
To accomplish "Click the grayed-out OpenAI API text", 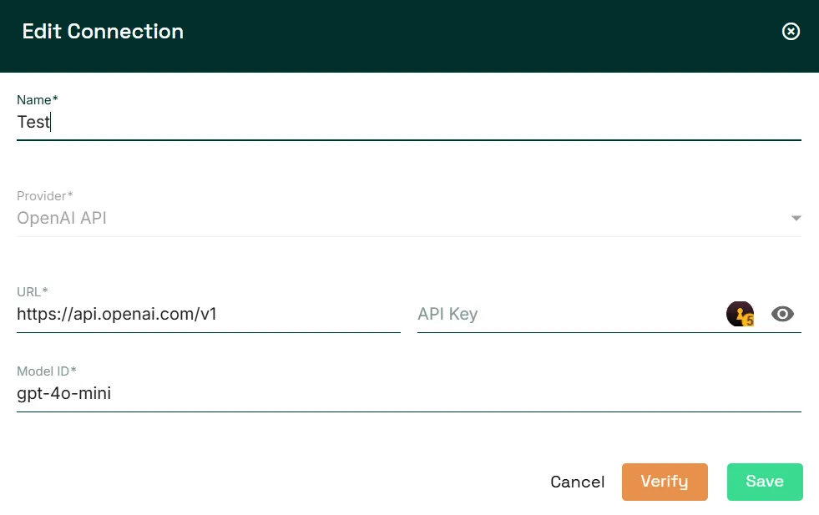I will 62,218.
